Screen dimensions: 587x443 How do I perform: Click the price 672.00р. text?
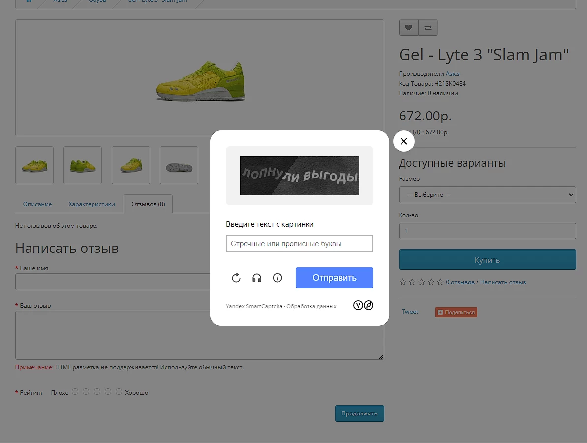[425, 116]
